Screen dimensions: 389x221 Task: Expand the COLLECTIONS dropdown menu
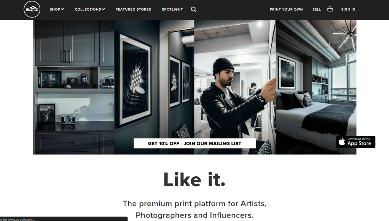(90, 9)
